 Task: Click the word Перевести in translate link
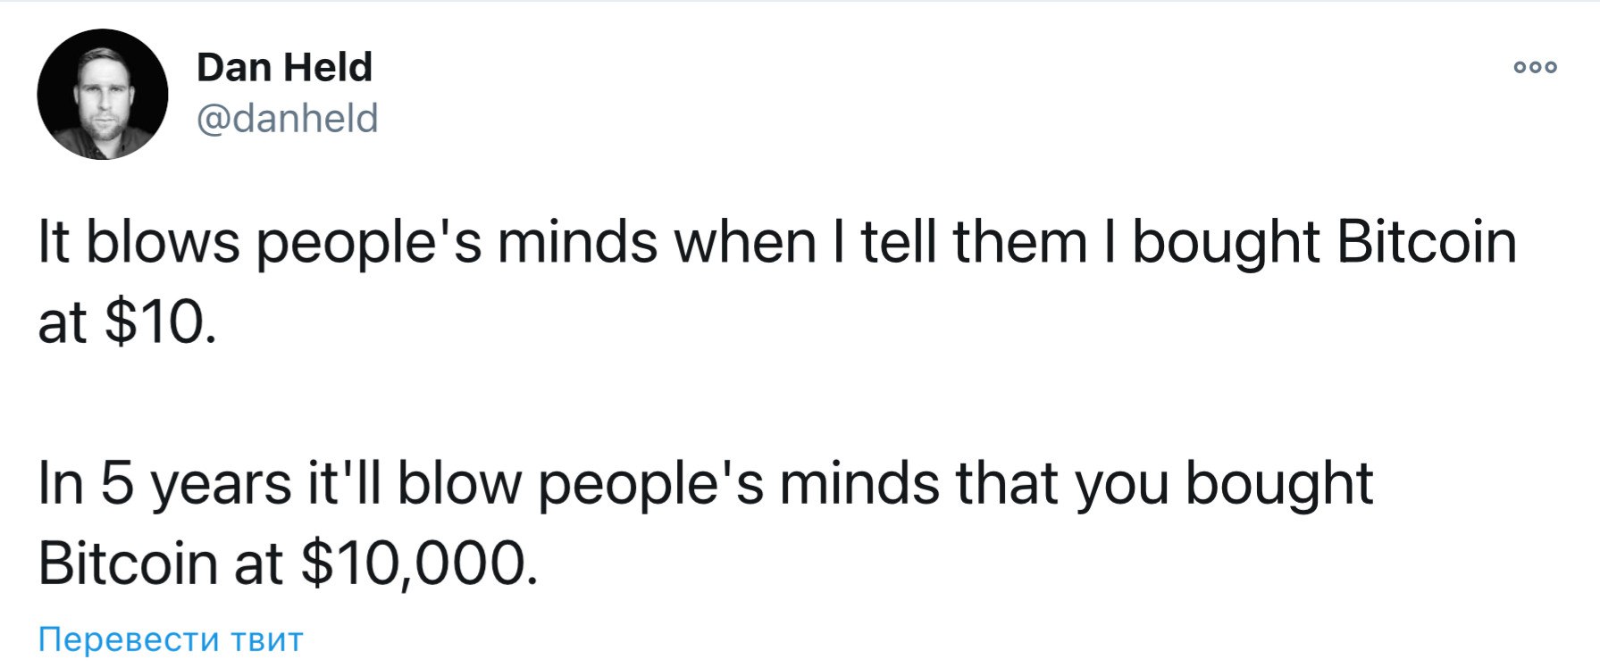(129, 639)
